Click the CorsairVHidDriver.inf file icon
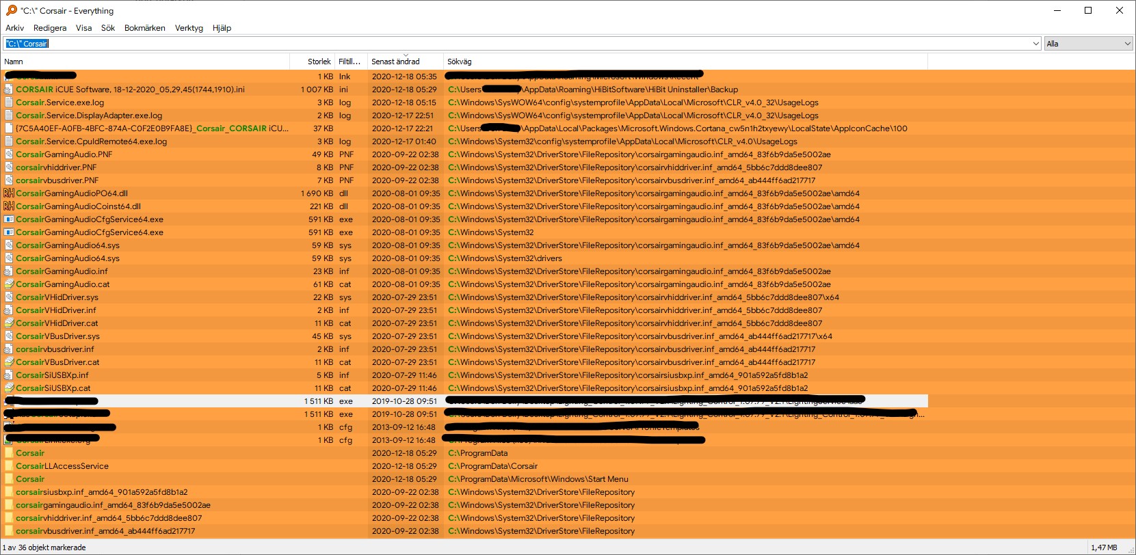This screenshot has height=555, width=1136. 9,310
